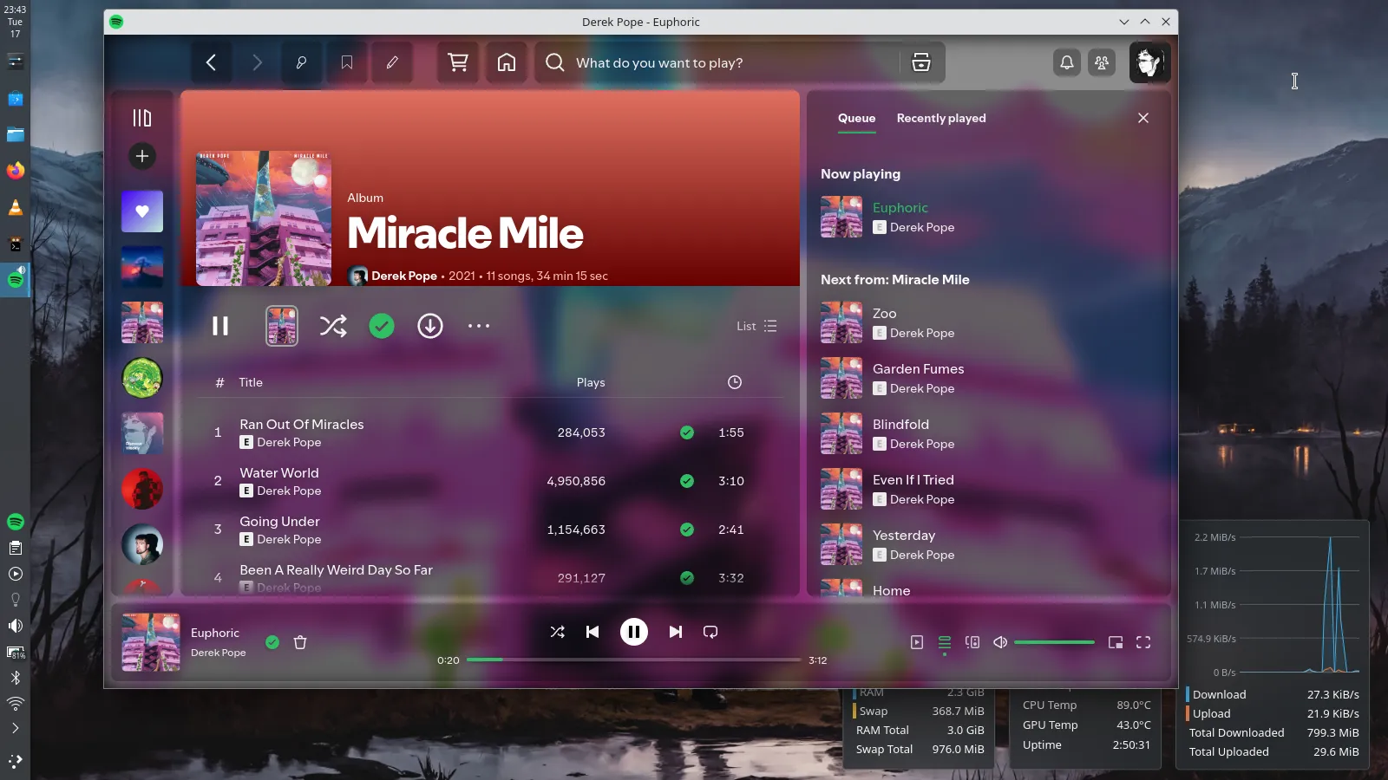Open the marketplace cart icon
Screen dimensions: 1388x780
(x=458, y=62)
